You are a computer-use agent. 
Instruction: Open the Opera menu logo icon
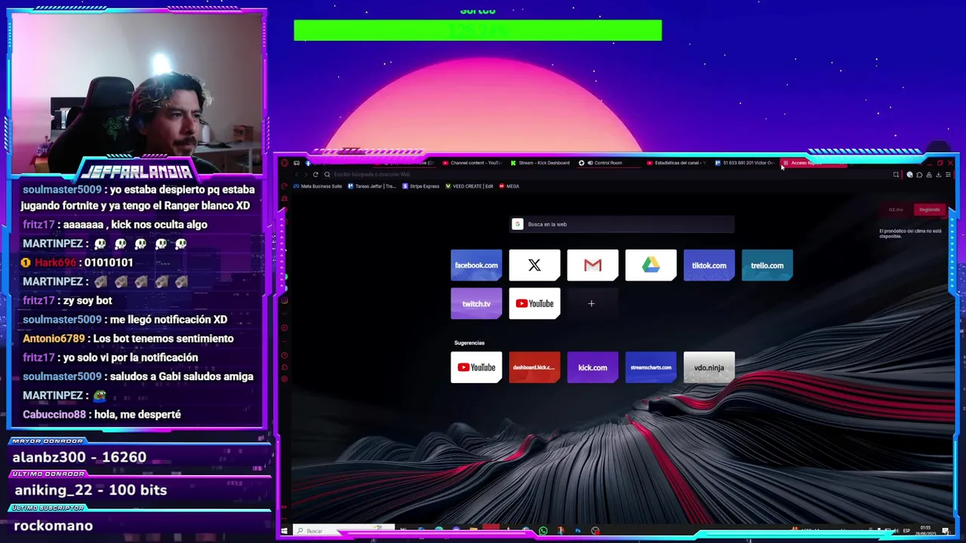285,163
